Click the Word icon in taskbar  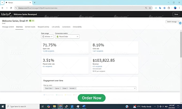84,106
